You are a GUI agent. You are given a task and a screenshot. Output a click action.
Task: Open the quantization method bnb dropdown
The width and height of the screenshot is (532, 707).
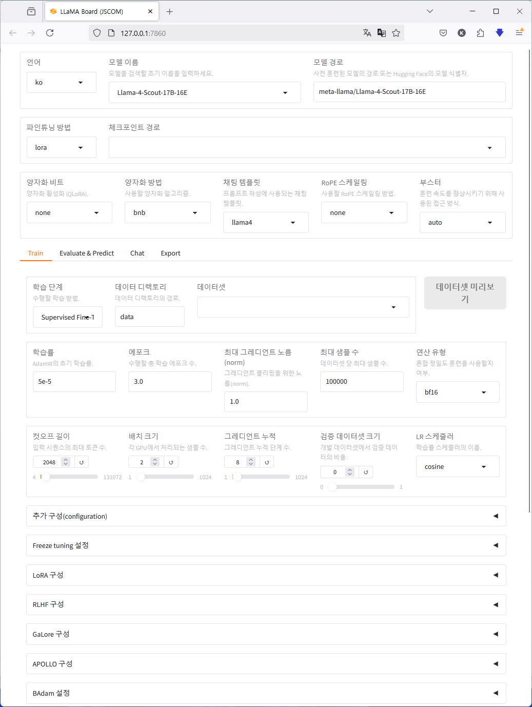[168, 212]
